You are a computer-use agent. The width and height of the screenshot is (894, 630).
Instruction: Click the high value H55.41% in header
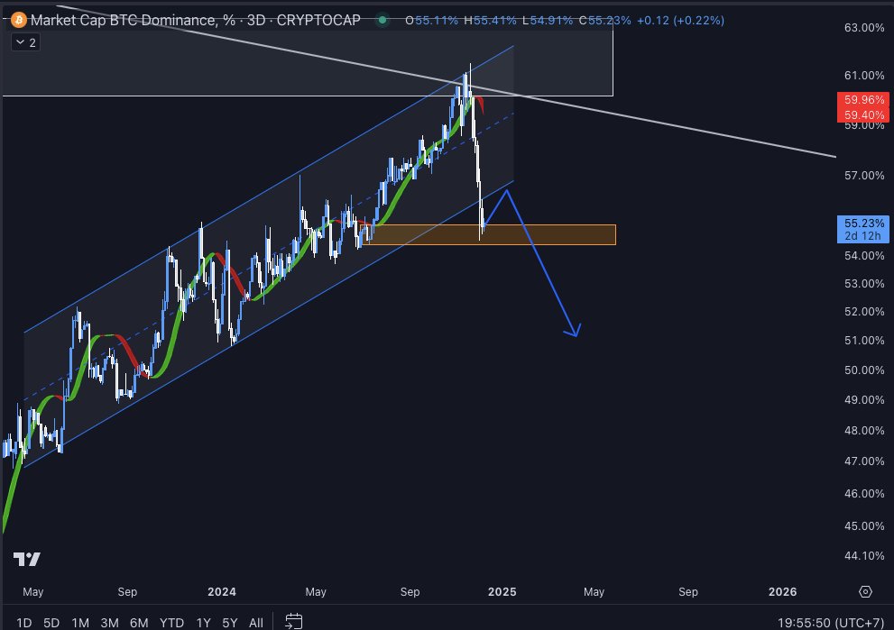[x=490, y=21]
